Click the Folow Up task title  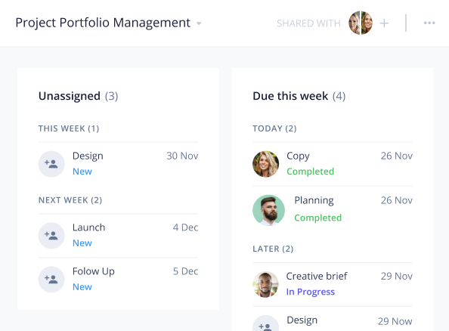[93, 271]
